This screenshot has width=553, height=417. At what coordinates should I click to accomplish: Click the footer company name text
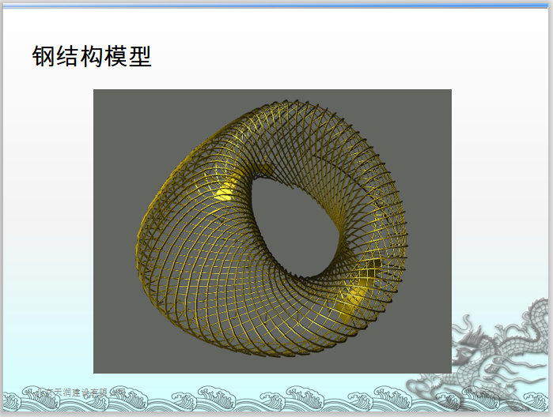78,390
